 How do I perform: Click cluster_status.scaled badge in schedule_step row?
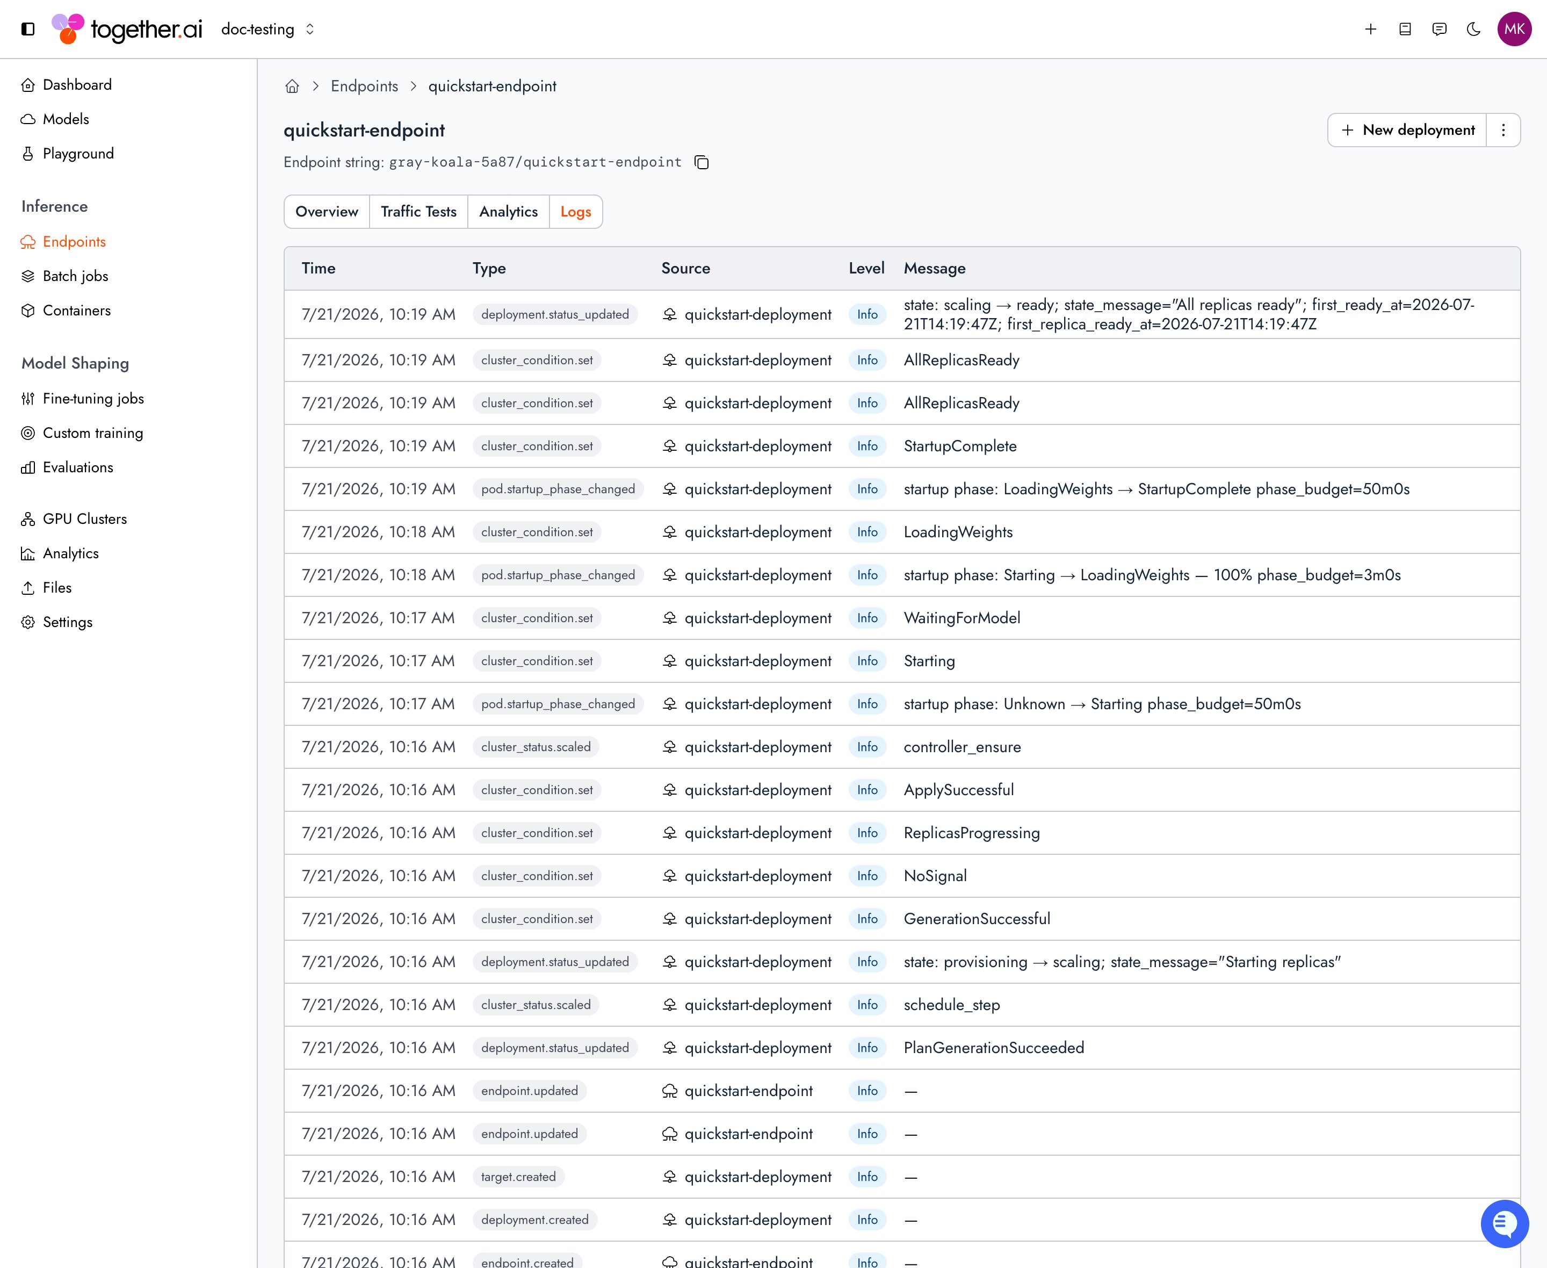[x=536, y=1005]
